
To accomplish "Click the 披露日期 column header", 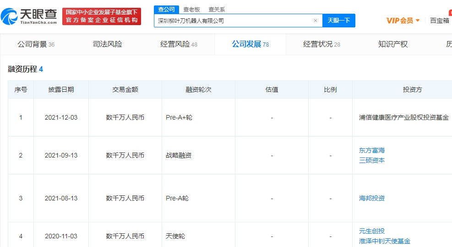I will 61,89.
